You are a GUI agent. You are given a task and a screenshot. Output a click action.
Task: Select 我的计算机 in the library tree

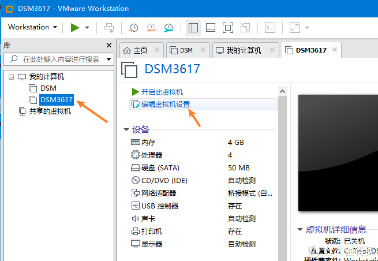[47, 77]
